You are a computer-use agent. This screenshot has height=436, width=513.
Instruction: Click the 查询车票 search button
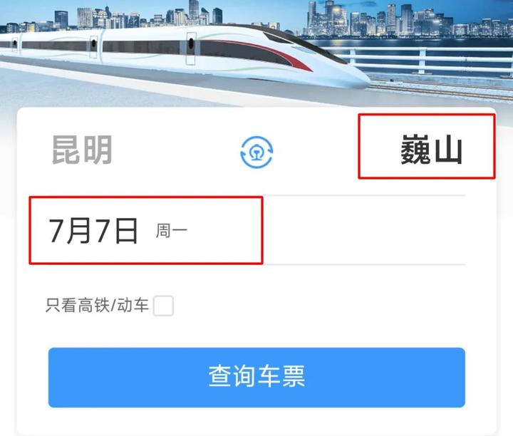coord(256,378)
